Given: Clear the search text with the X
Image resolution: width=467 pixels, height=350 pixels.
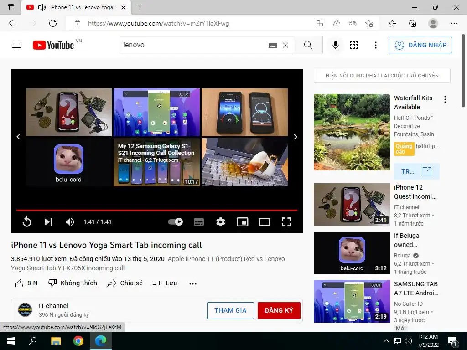Looking at the screenshot, I should pyautogui.click(x=285, y=45).
